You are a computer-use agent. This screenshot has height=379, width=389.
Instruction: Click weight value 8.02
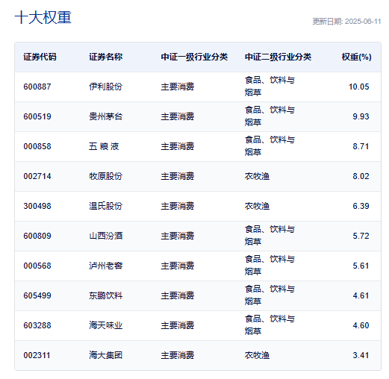coord(361,176)
